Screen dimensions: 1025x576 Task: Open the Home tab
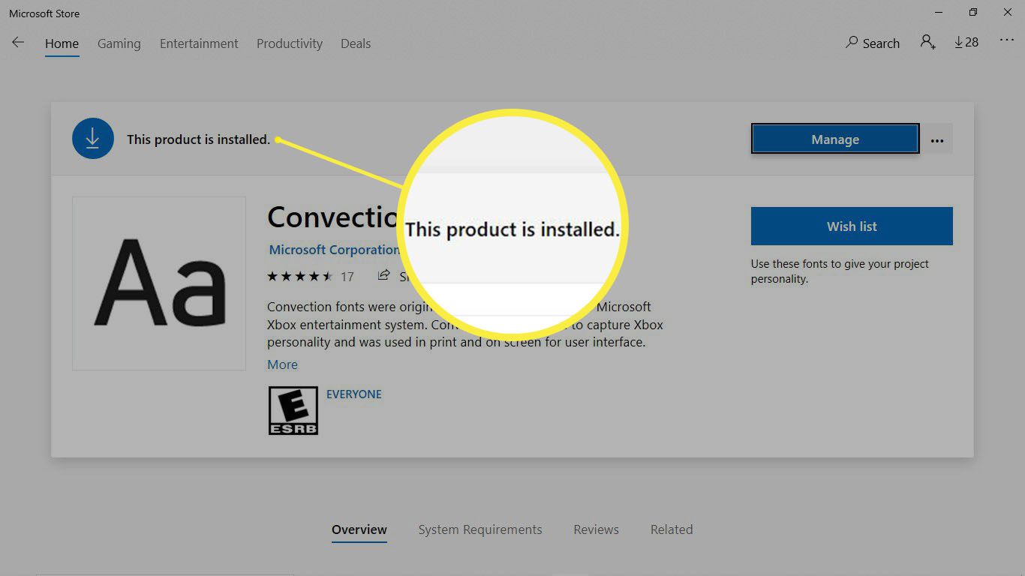point(62,43)
